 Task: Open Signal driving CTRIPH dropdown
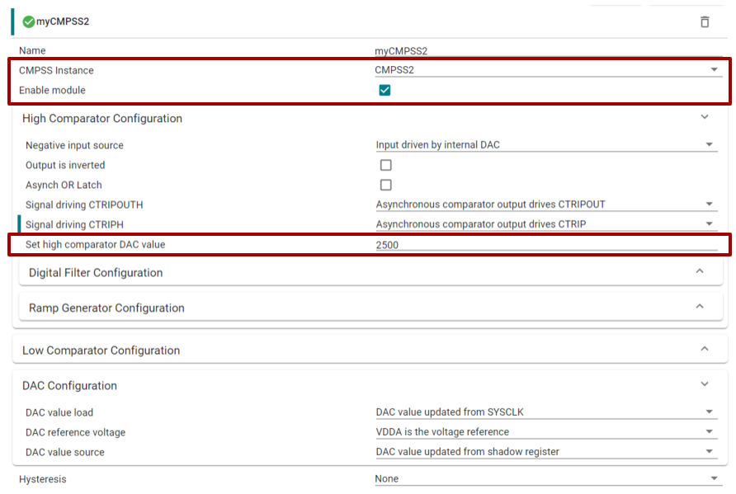[545, 224]
